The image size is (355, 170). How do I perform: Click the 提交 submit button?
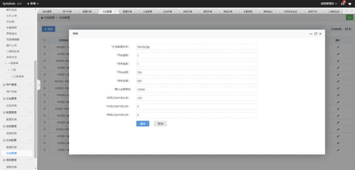(142, 123)
